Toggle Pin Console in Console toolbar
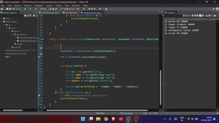Image resolution: width=219 pixels, height=123 pixels. tap(207, 16)
